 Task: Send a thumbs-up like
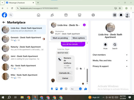pyautogui.click(x=85, y=89)
